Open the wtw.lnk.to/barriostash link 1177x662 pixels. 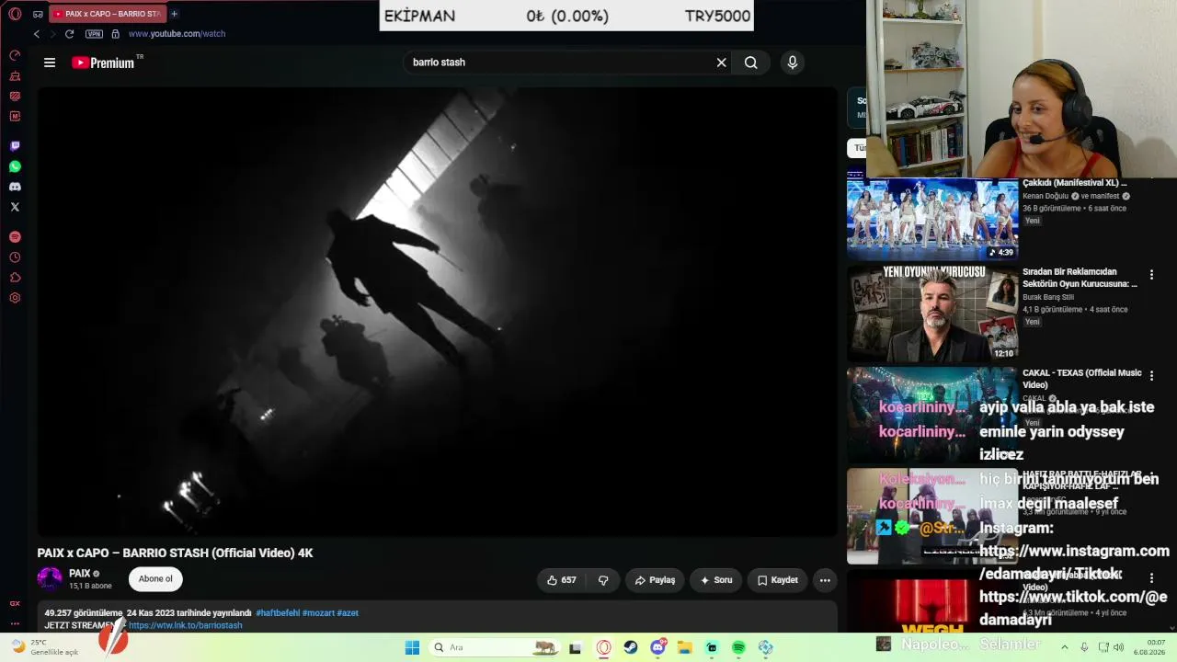point(186,625)
